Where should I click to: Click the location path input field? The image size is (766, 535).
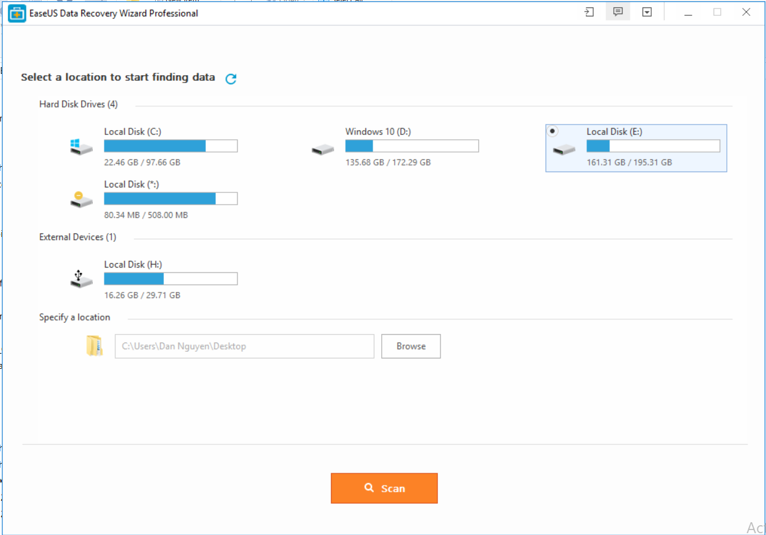point(244,346)
